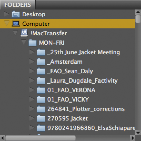Viewport: 141px width, 141px height.
Task: Click the horizontal scrollbar right arrow
Action: click(133, 138)
